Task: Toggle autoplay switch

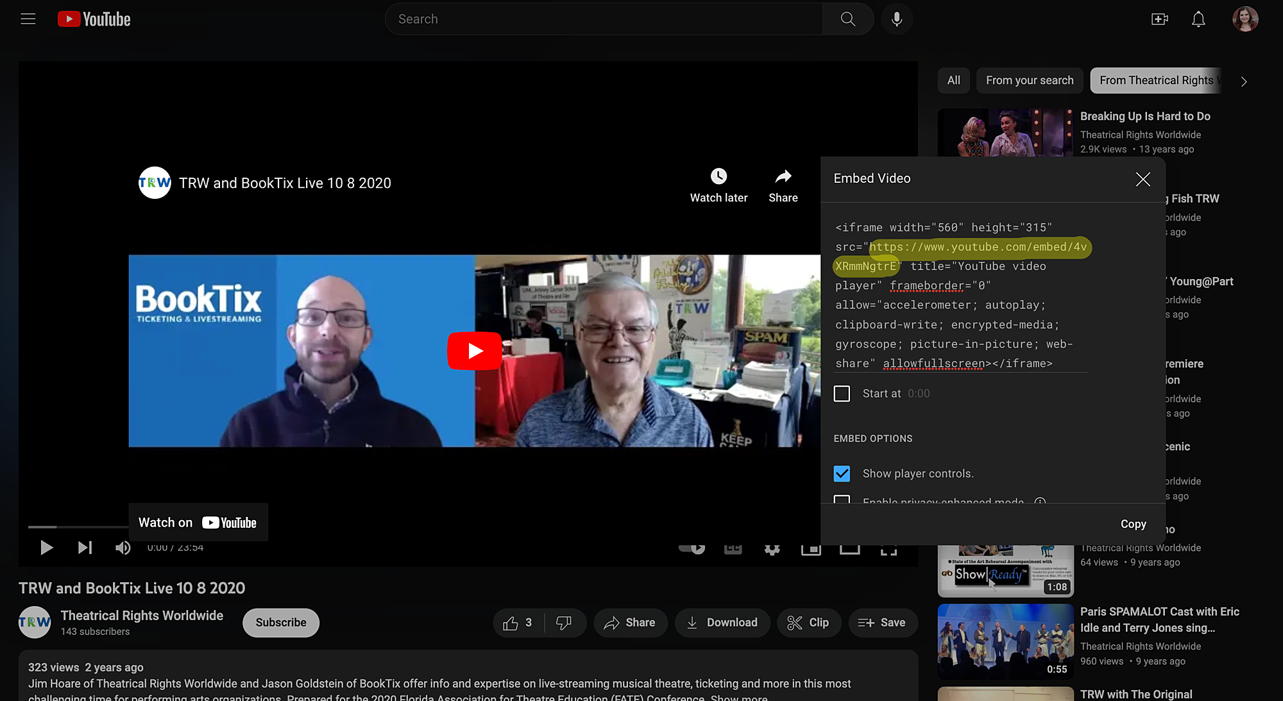Action: [692, 549]
